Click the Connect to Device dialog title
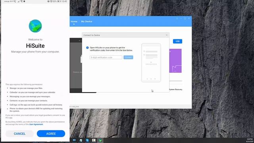254x143 pixels. tap(92, 35)
